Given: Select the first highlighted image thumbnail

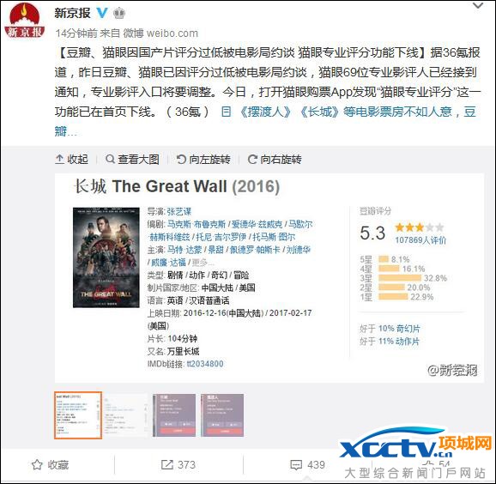Looking at the screenshot, I should 78,415.
